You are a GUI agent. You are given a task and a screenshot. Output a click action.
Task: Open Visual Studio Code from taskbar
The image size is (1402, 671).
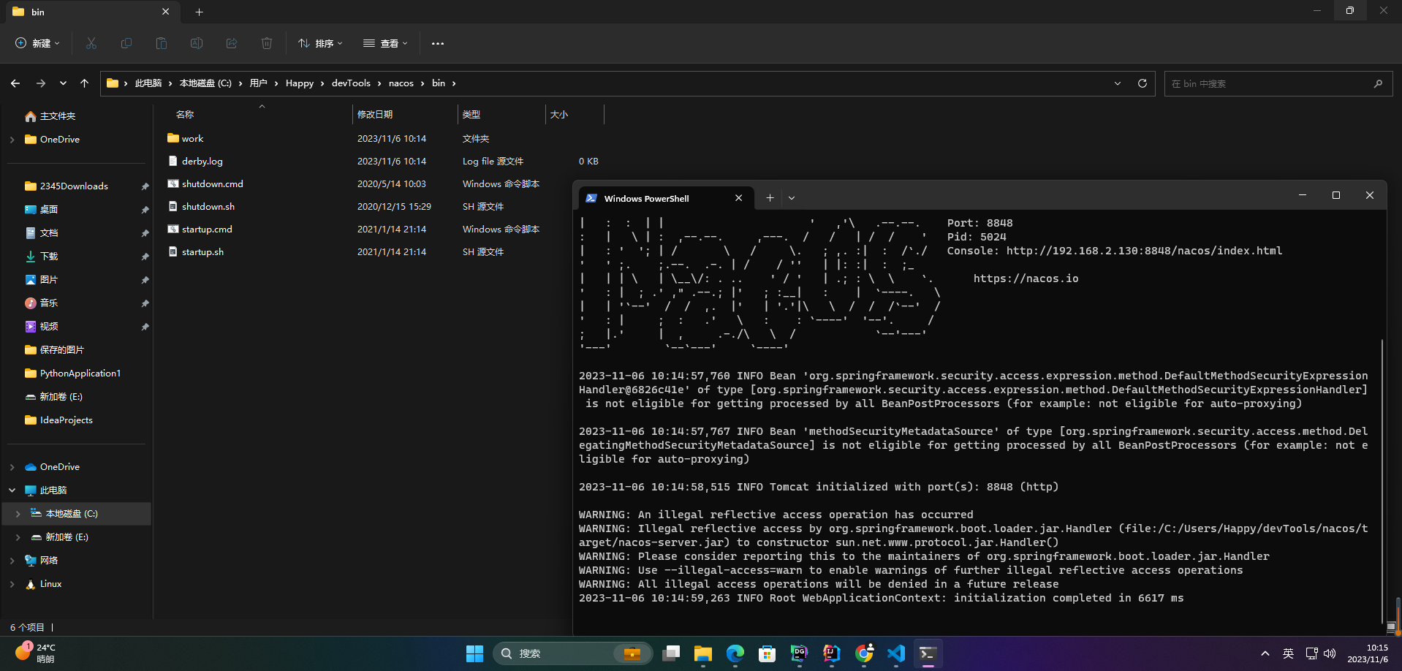coord(896,653)
